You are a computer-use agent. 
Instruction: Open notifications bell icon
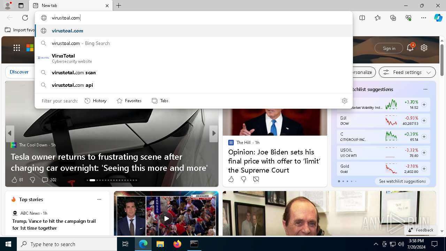(410, 48)
